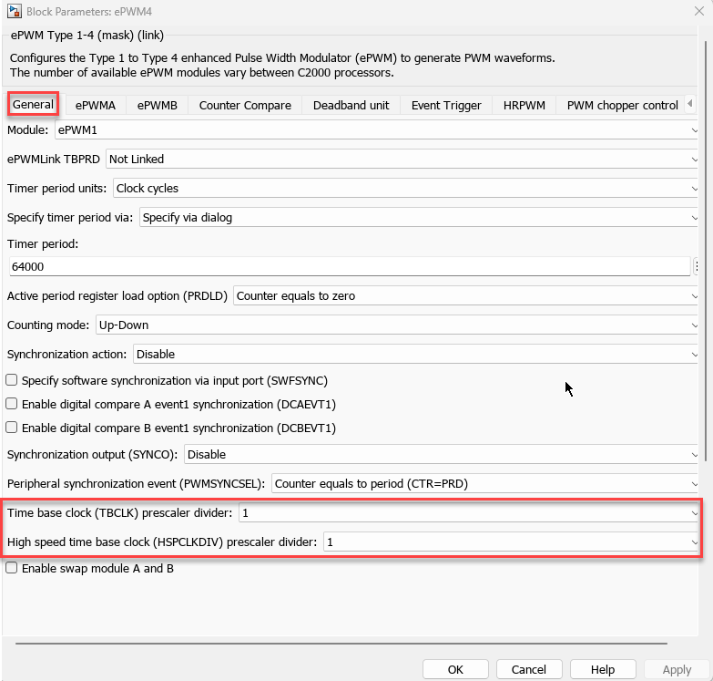
Task: Open Synchronization output (SYNCO) dropdown
Action: (441, 454)
